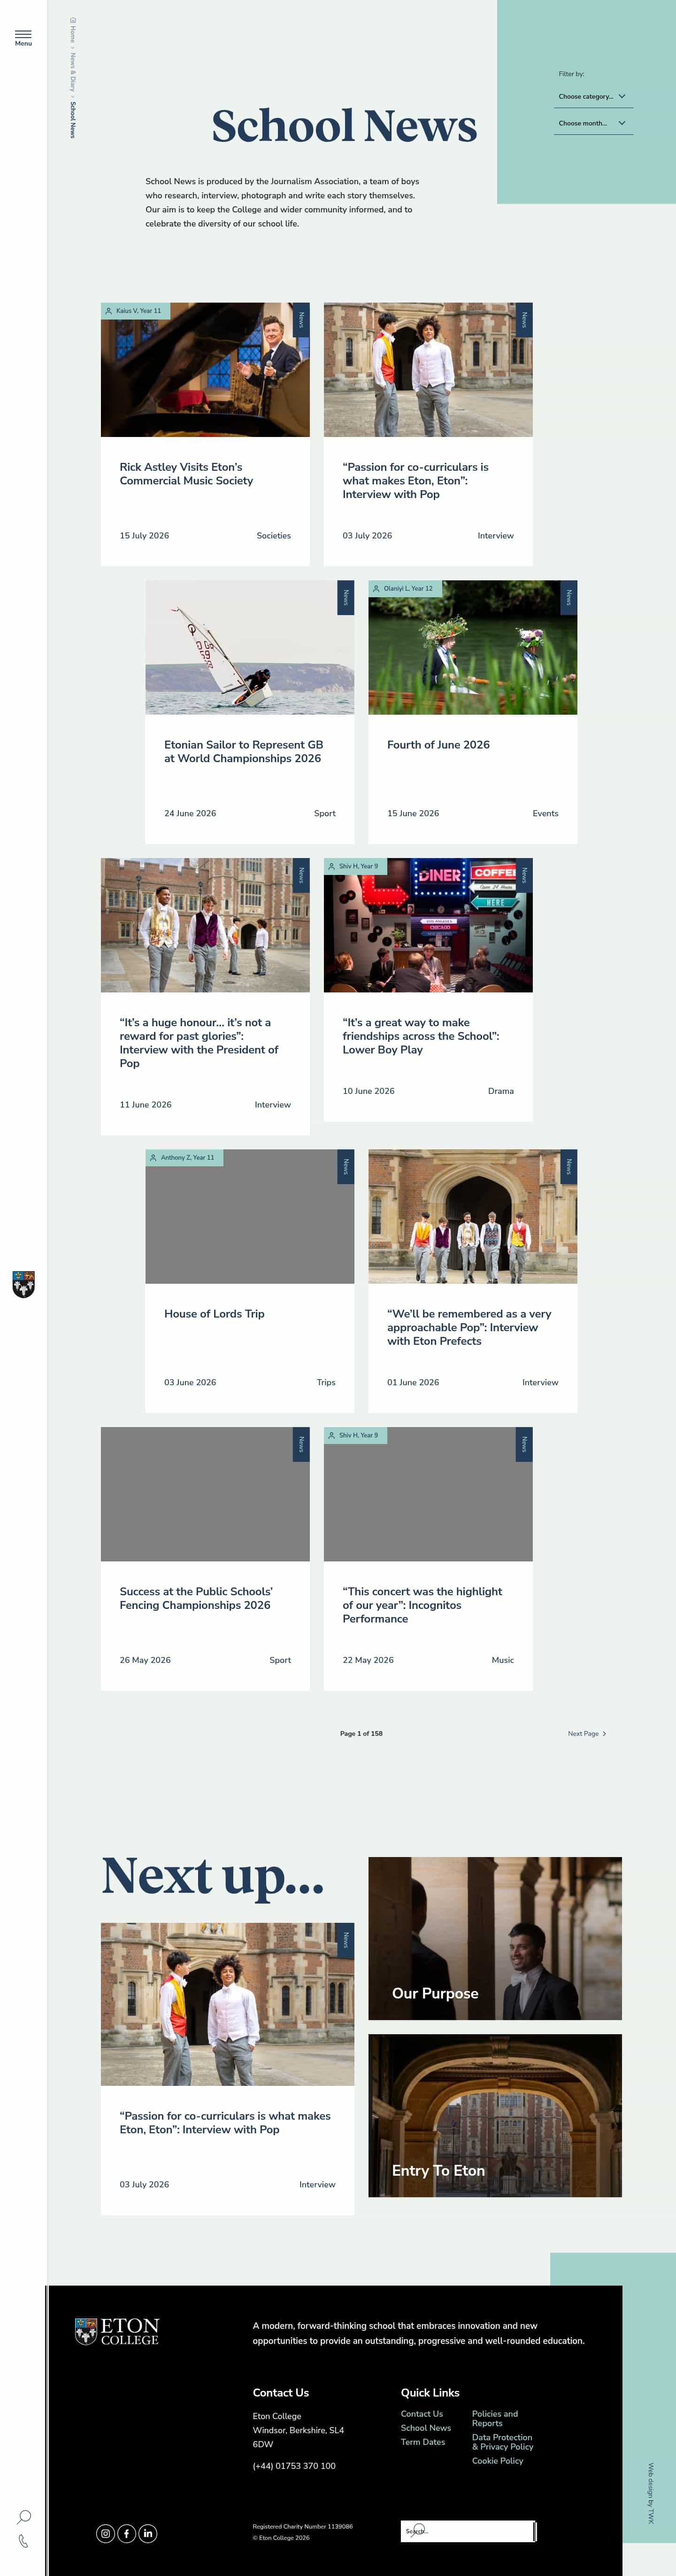Click the sailing boat article photo
Image resolution: width=676 pixels, height=2576 pixels.
250,647
